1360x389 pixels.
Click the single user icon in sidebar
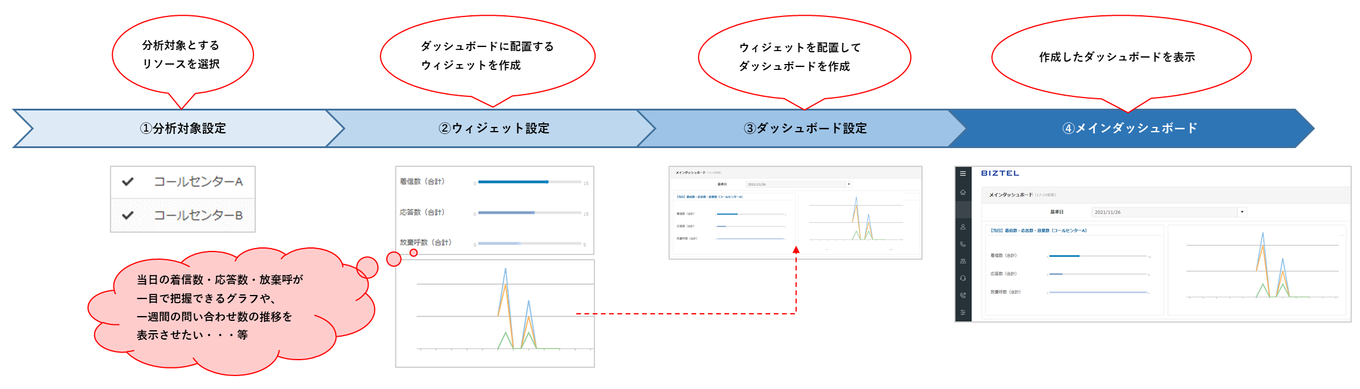(x=963, y=227)
